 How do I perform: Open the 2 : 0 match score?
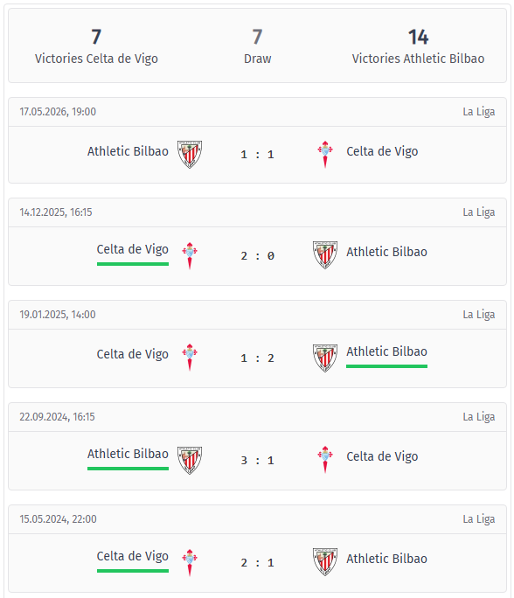[x=257, y=255]
